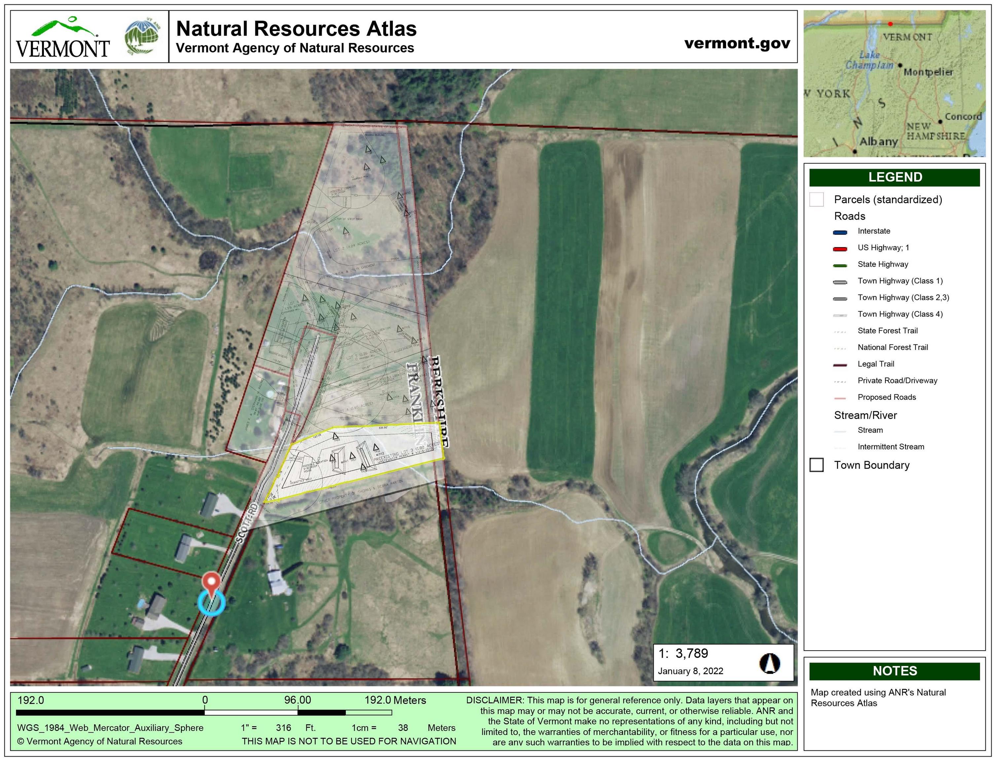Screen dimensions: 996x761
Task: Click the scale bar at 96.00
Action: pyautogui.click(x=298, y=712)
